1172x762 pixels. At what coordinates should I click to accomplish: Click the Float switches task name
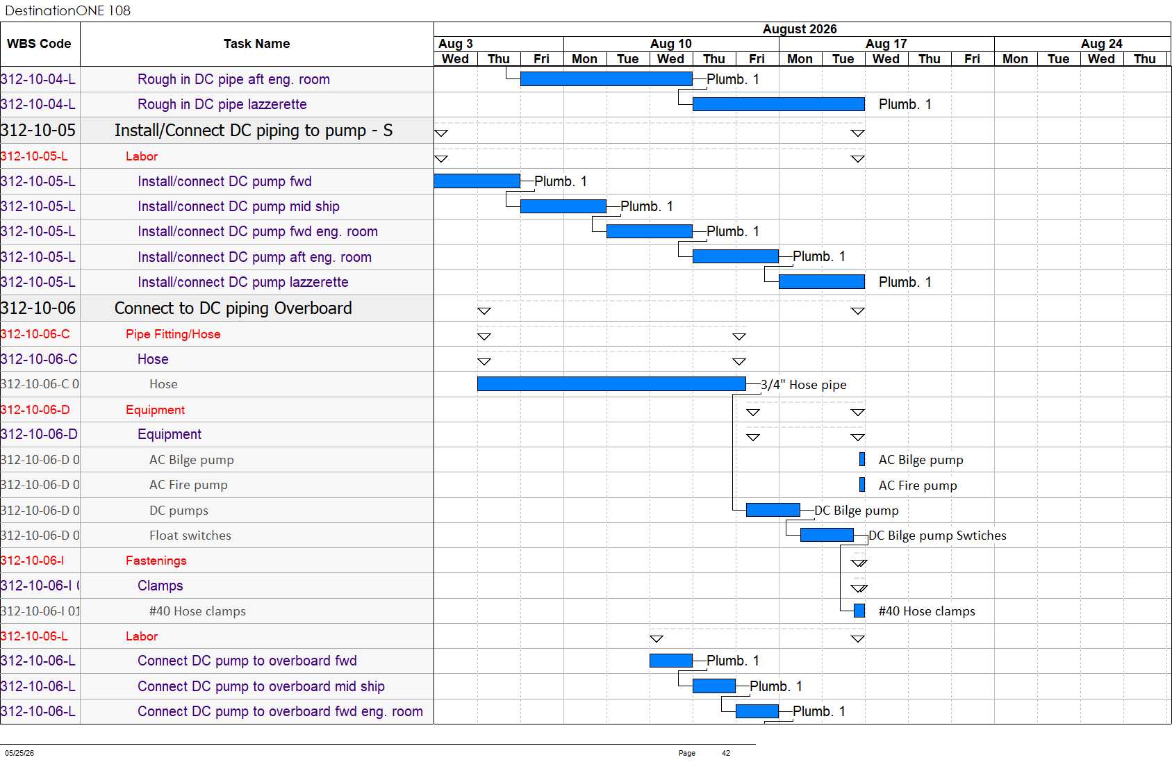pos(190,536)
